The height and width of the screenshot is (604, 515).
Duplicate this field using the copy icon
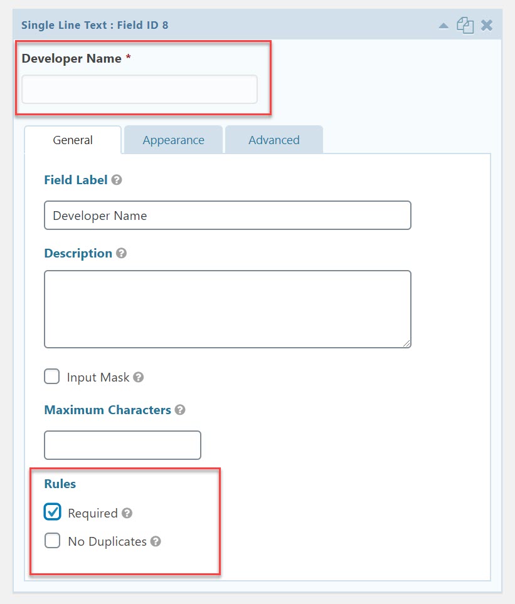click(x=465, y=26)
